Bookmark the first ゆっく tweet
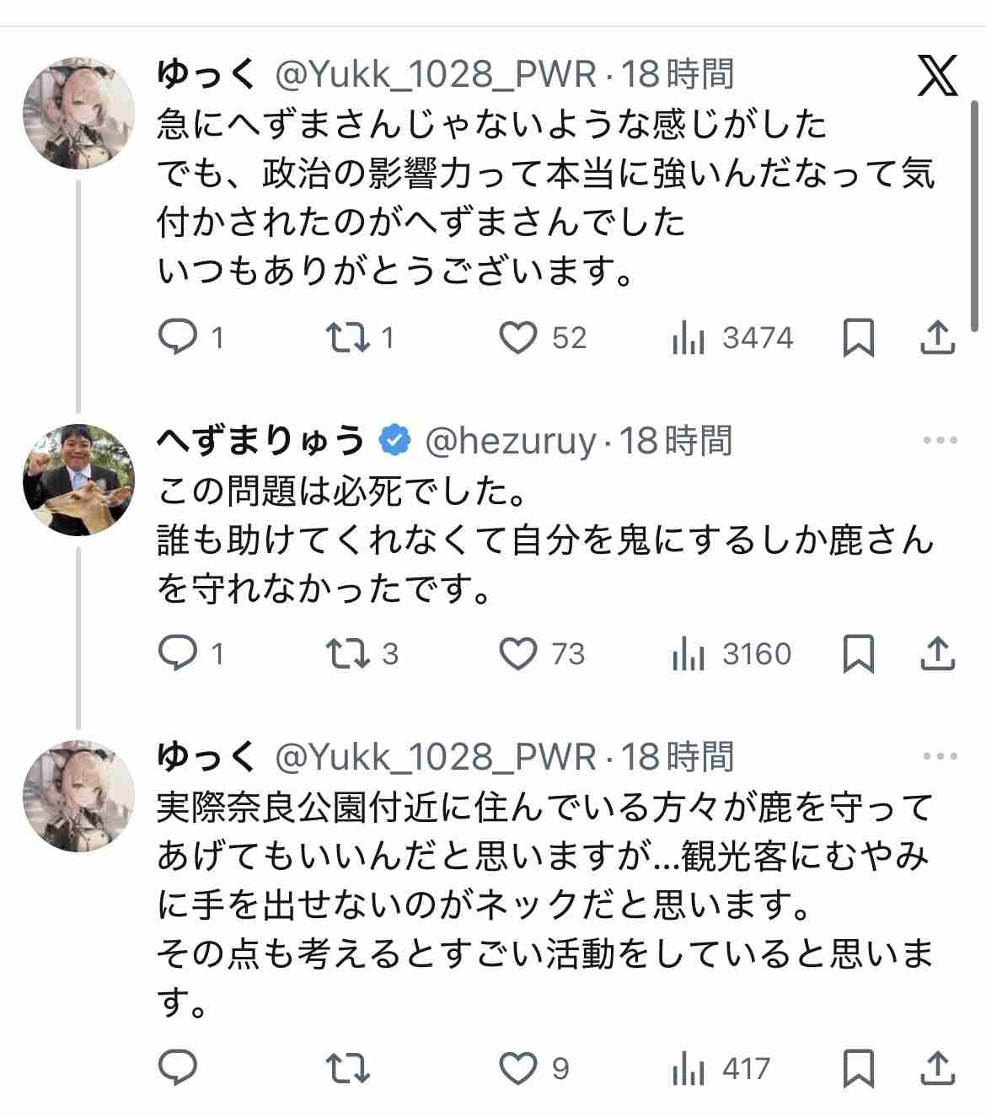Image resolution: width=986 pixels, height=1117 pixels. (x=858, y=338)
